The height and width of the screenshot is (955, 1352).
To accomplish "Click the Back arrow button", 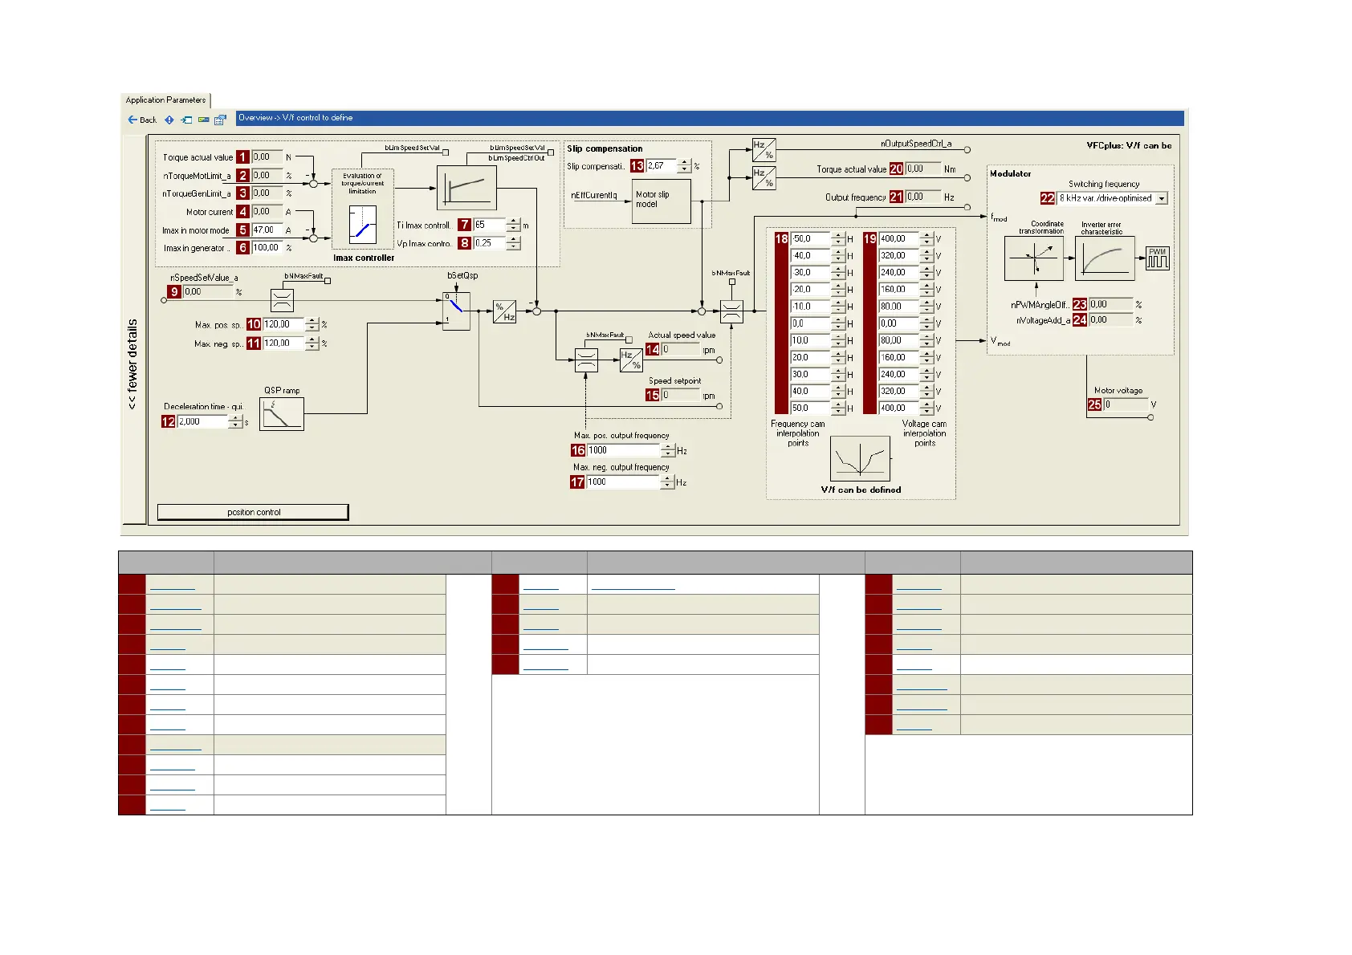I will coord(141,120).
